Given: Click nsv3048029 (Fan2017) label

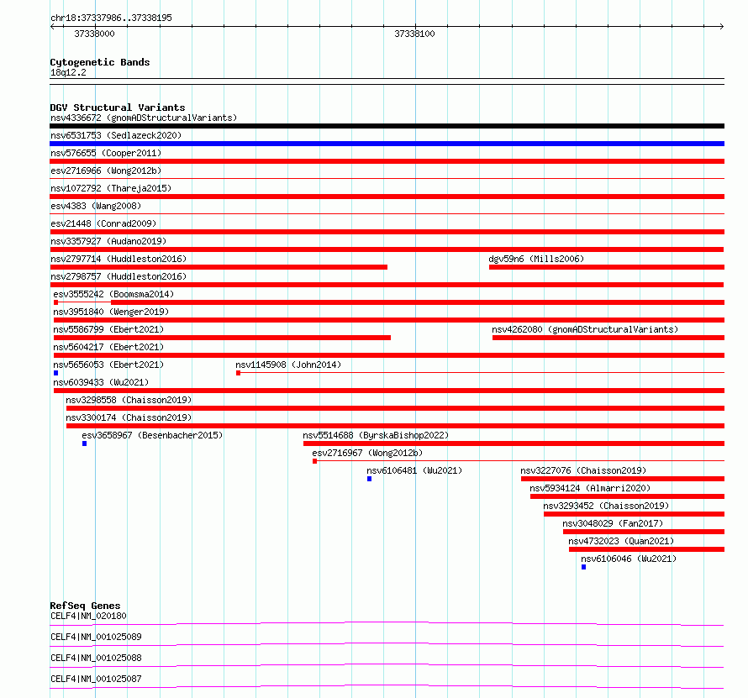Looking at the screenshot, I should pos(613,523).
